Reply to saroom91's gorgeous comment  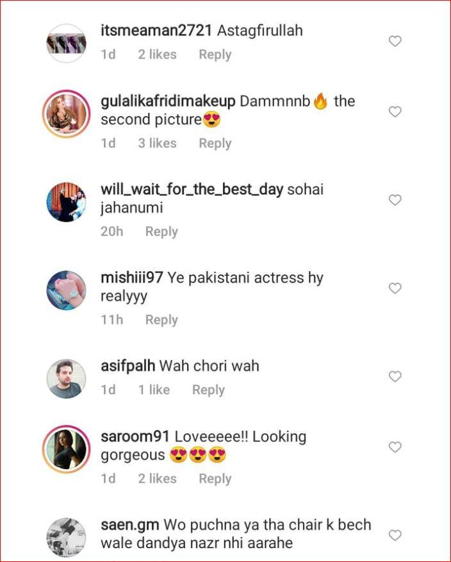(x=215, y=479)
